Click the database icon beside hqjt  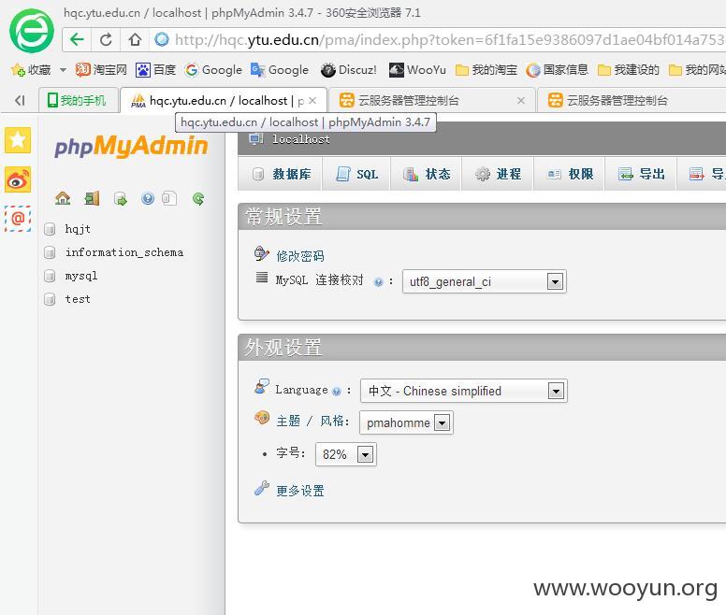50,229
